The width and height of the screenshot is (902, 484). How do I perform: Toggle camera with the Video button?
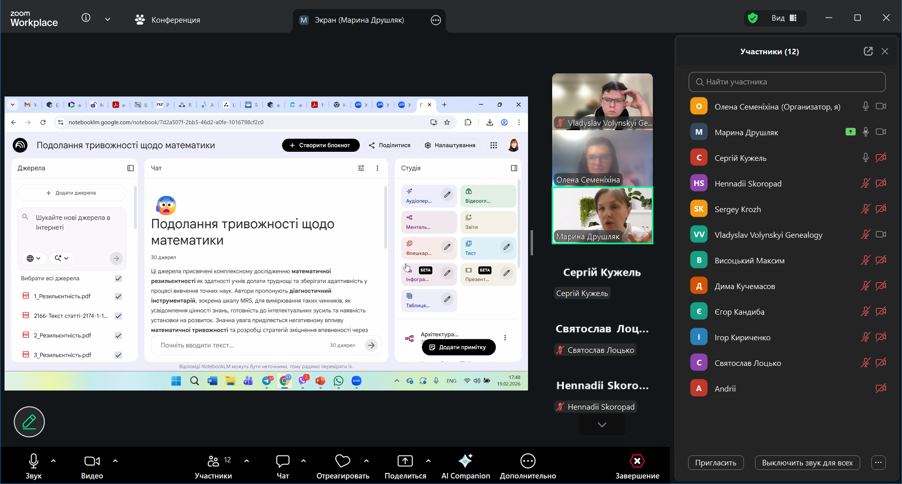(x=92, y=461)
